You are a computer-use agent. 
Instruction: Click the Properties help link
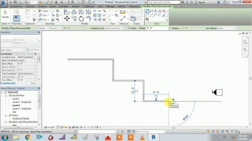tap(8, 83)
